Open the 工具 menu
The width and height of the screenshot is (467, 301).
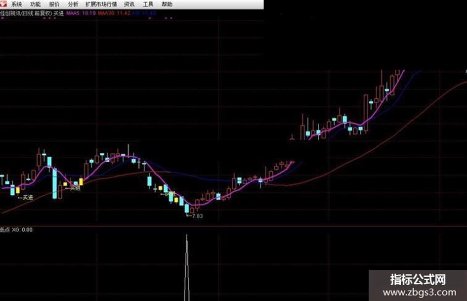click(148, 4)
